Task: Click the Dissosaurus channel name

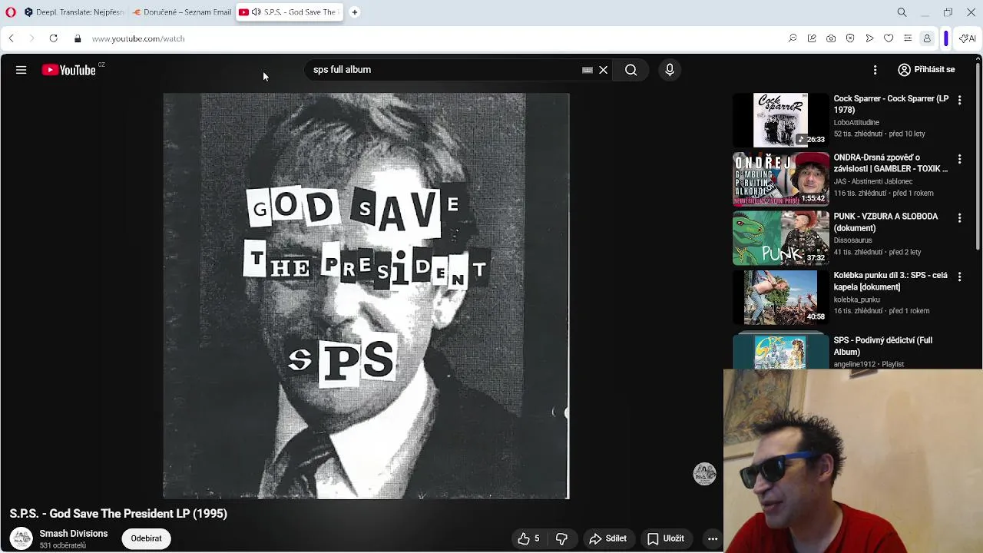Action: 852,240
